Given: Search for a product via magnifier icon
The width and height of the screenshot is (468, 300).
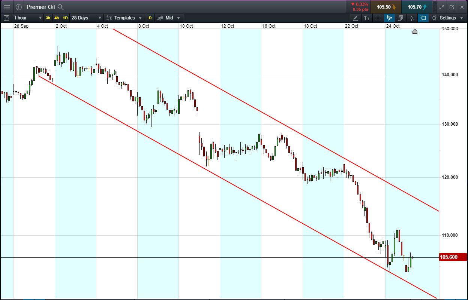Looking at the screenshot, I should point(60,7).
